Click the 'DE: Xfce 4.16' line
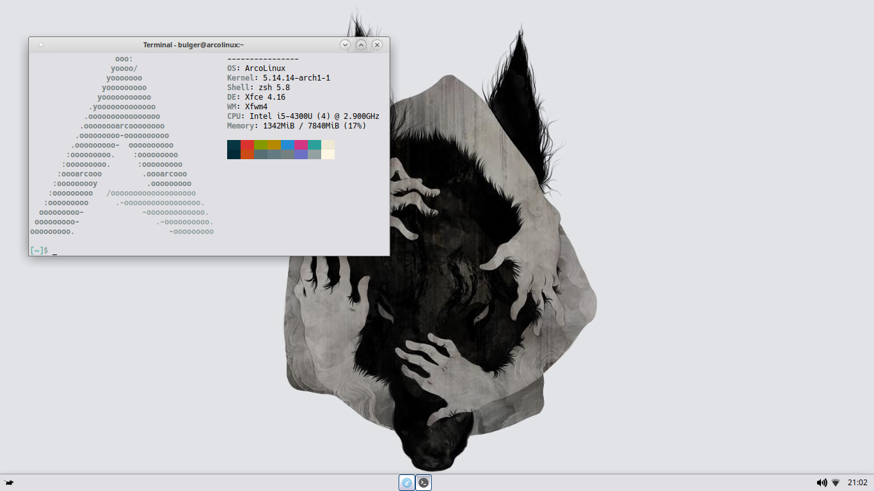The height and width of the screenshot is (491, 874). pos(256,97)
